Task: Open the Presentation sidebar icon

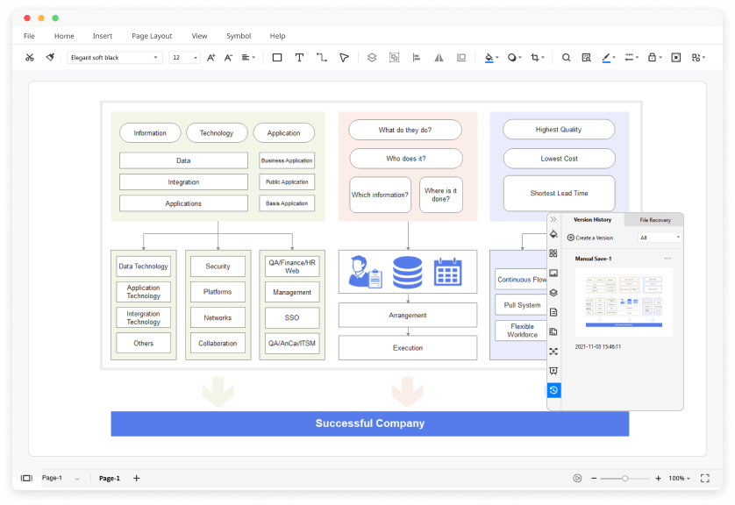Action: (x=553, y=371)
